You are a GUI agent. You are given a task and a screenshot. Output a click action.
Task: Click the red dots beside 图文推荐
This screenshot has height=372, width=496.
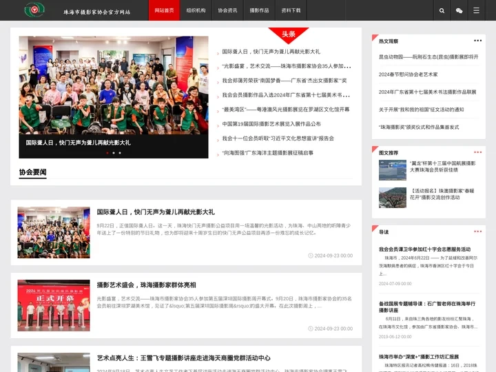tap(477, 152)
